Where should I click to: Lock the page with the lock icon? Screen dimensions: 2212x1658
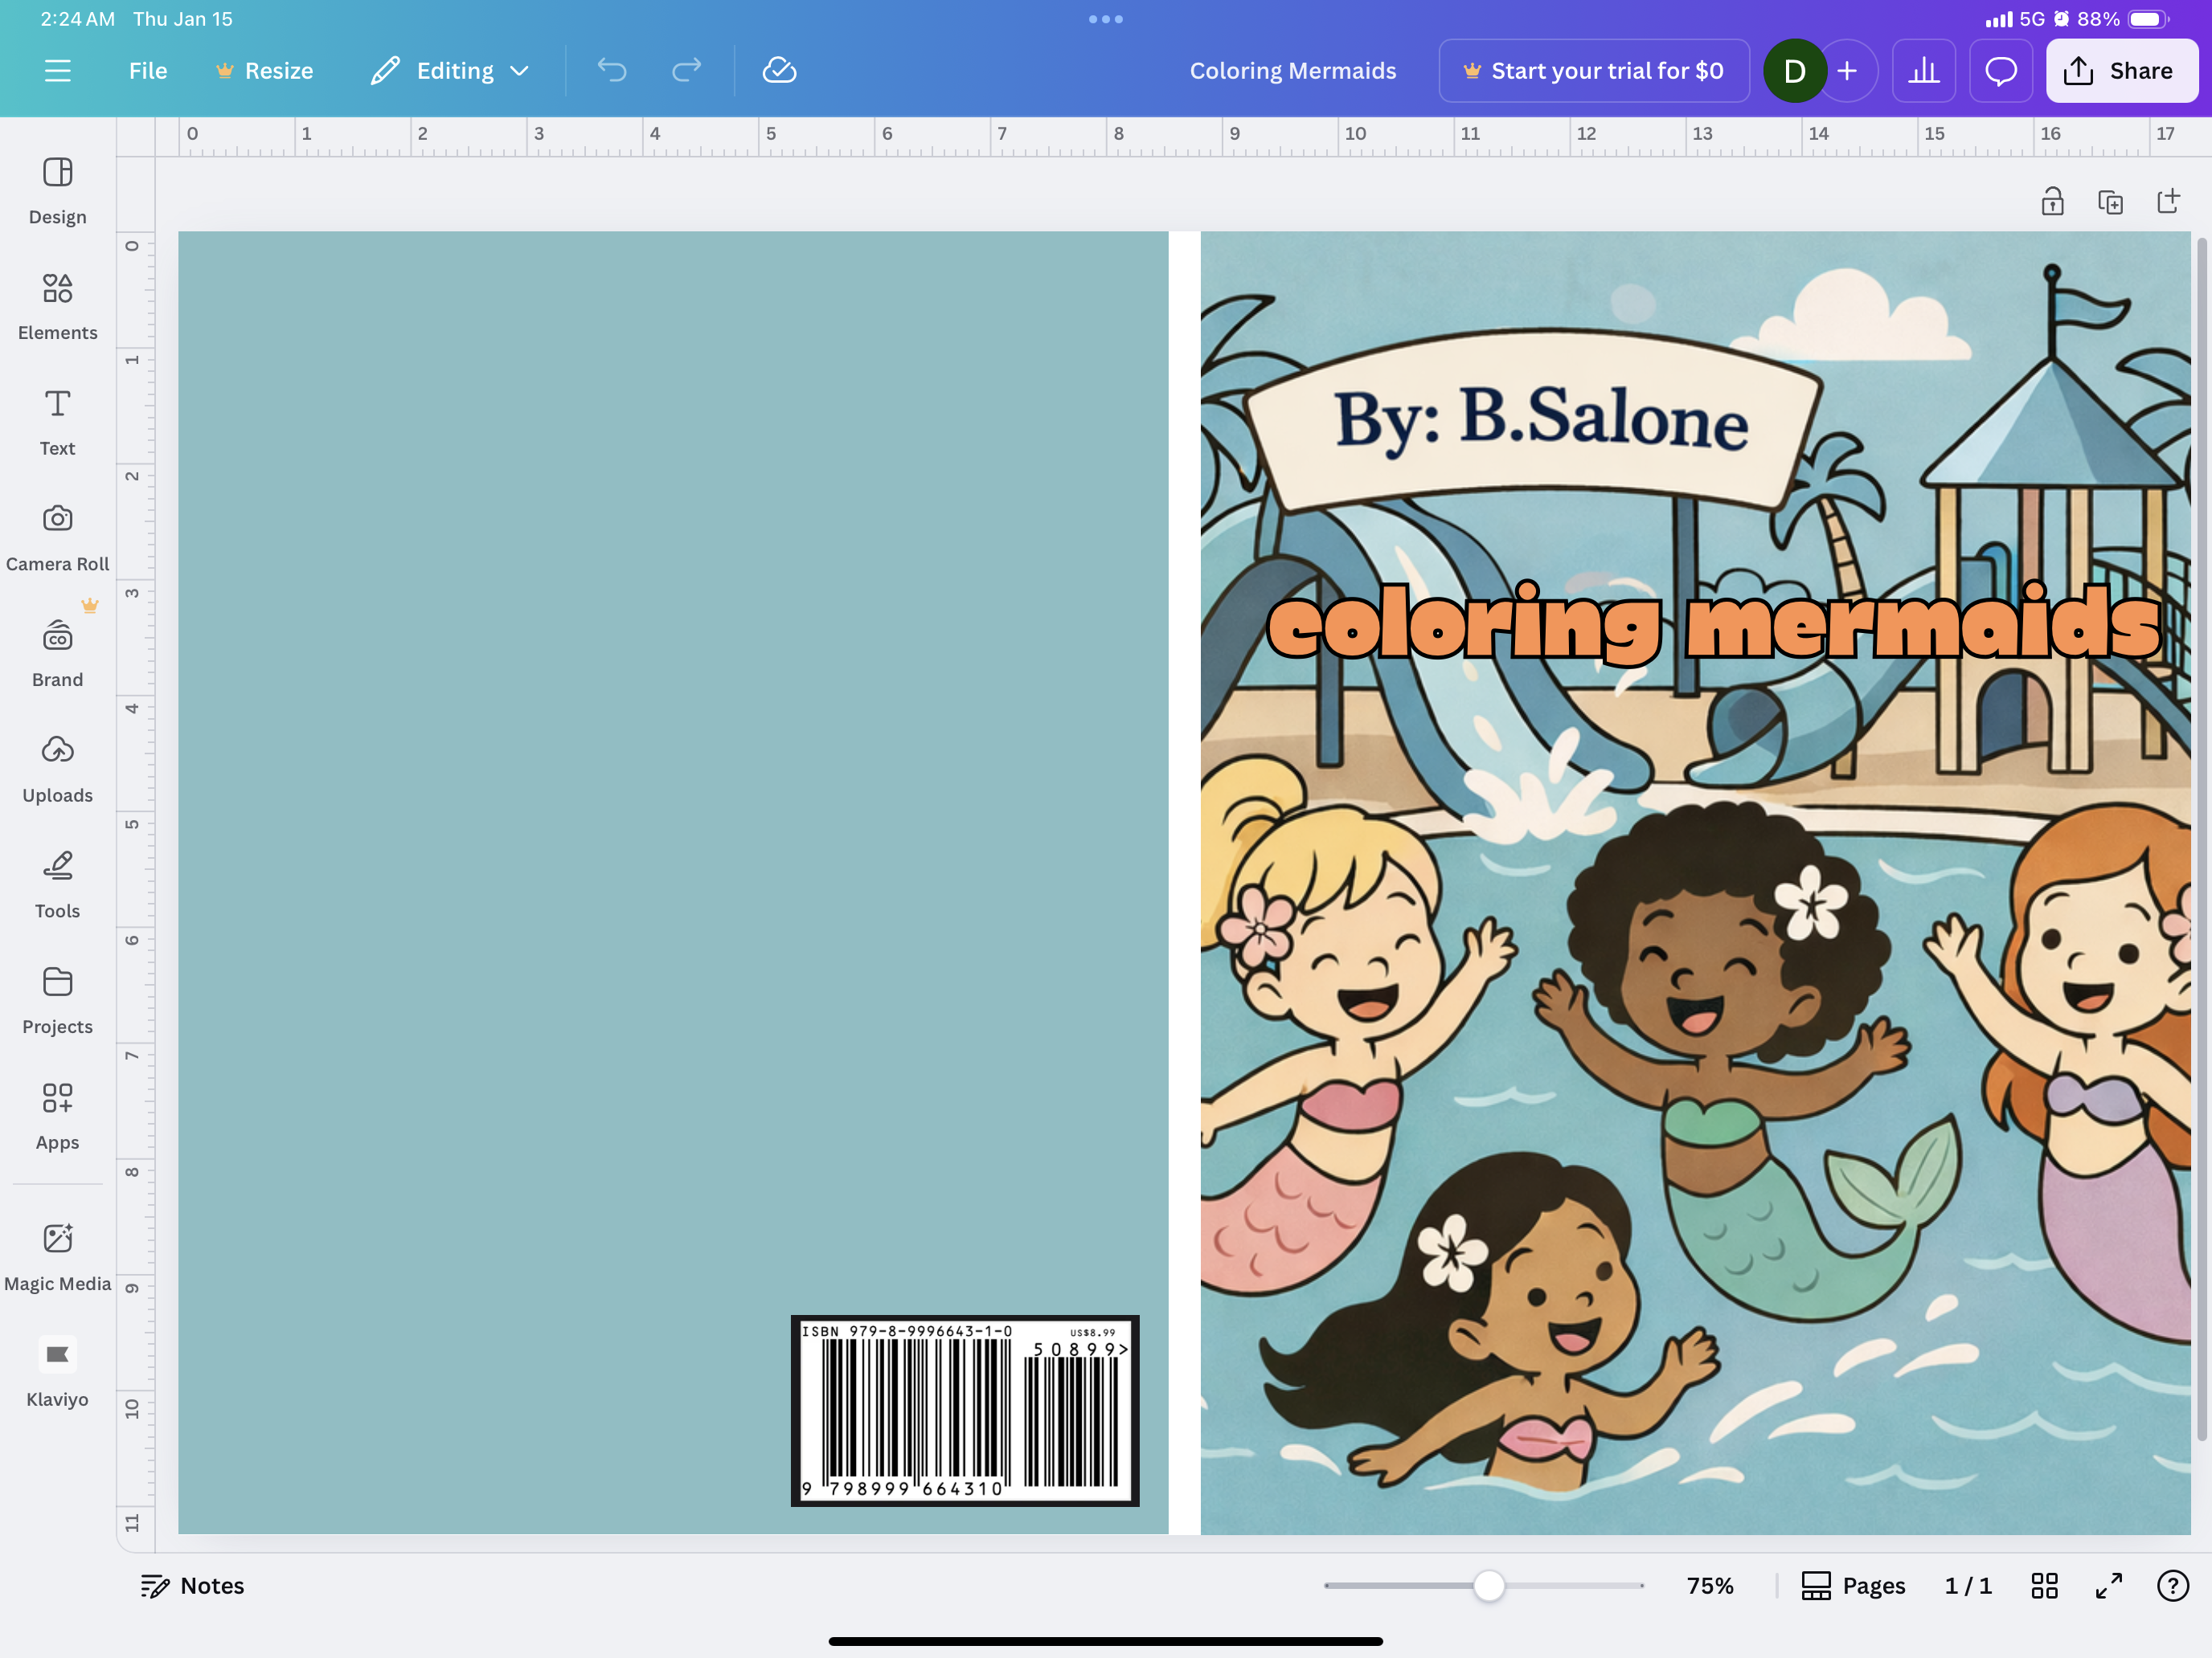[2052, 202]
